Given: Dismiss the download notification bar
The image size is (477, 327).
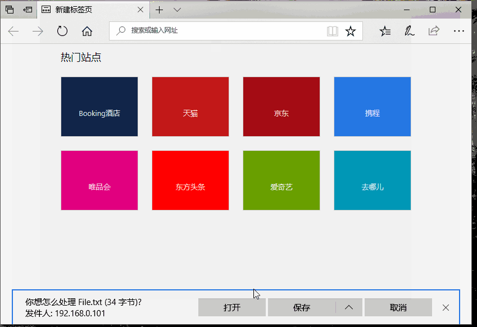Looking at the screenshot, I should point(446,307).
